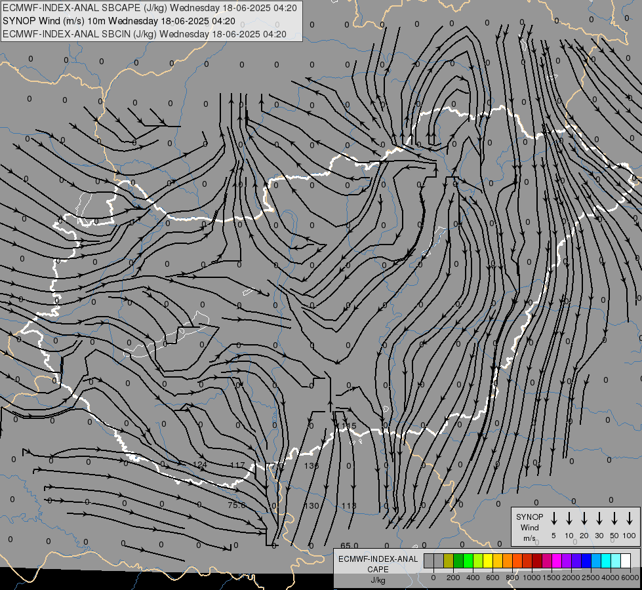Click the wind arrow above the 20 label
Image resolution: width=642 pixels, height=590 pixels.
[584, 519]
